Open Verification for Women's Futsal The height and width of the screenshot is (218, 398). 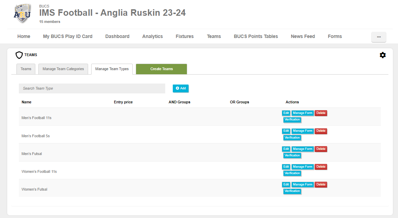[292, 191]
